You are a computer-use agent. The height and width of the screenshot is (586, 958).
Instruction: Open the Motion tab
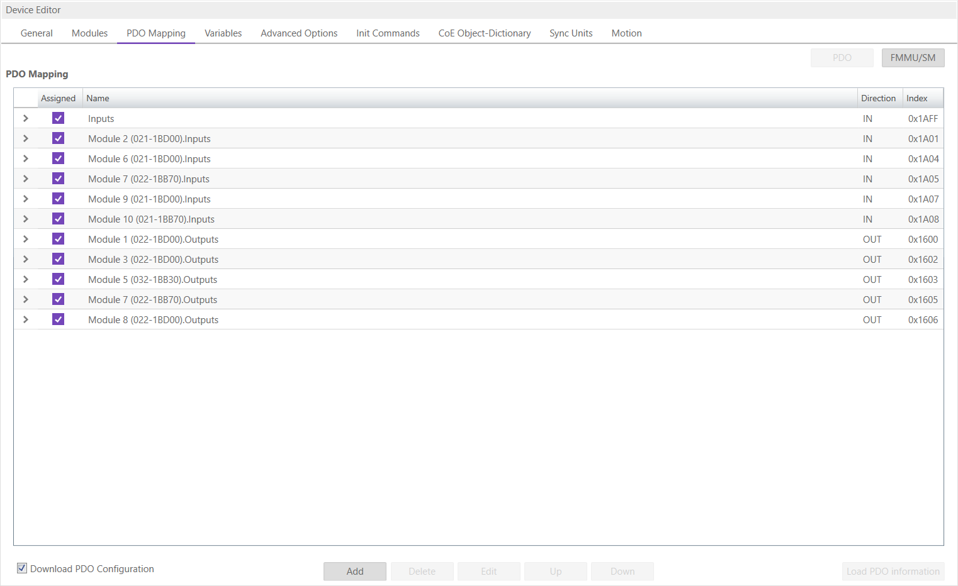point(626,33)
